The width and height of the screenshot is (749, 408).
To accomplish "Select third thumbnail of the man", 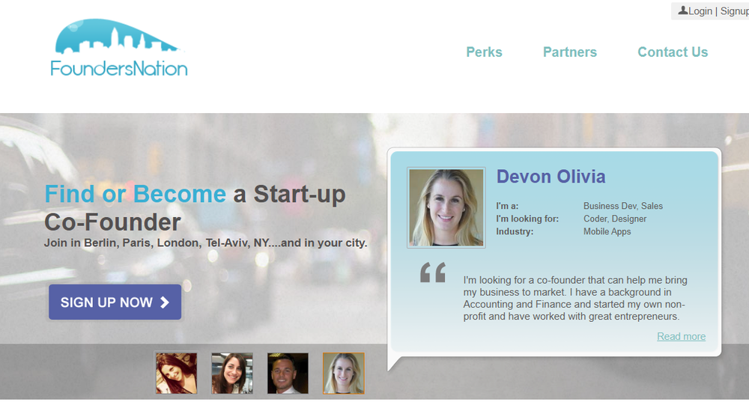I will (x=288, y=373).
